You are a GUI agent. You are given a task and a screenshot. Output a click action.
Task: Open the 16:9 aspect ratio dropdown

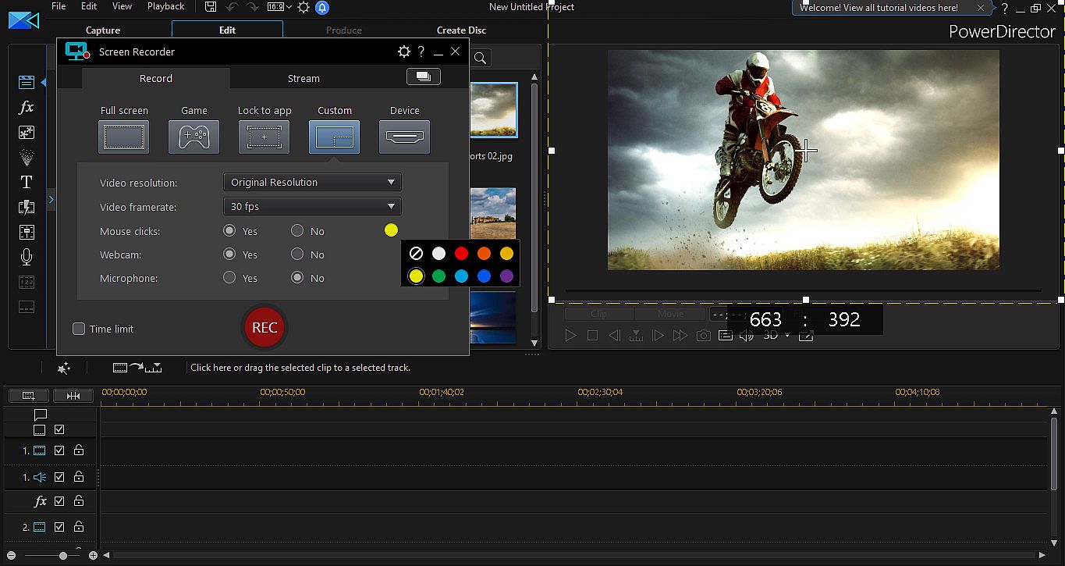pyautogui.click(x=279, y=7)
